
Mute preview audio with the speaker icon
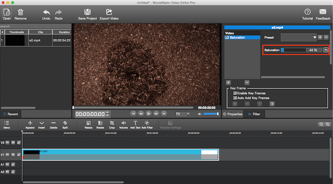(x=199, y=114)
